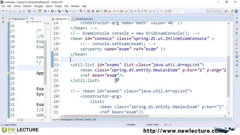Viewport: 240px width, 135px height.
Task: Close the setting.xml editor tab
Action: pos(69,19)
